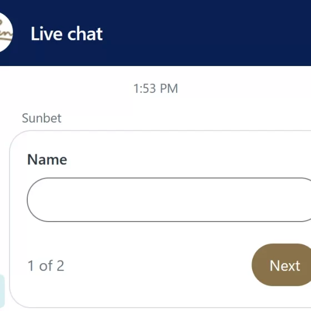The image size is (311, 311).
Task: Click the 1 of 2 step indicator
Action: click(x=46, y=265)
